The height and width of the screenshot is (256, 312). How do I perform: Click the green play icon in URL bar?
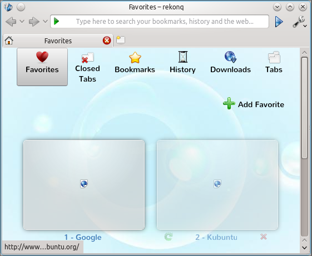(x=57, y=21)
